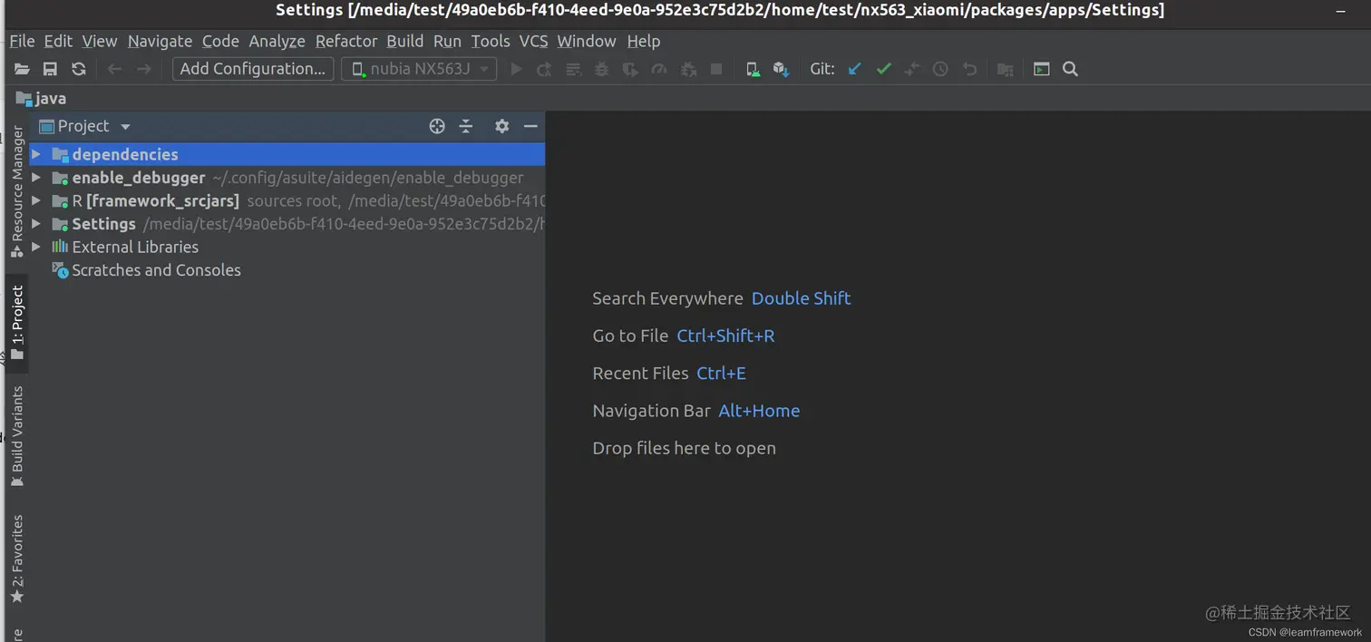The height and width of the screenshot is (642, 1371).
Task: Open the SDK Manager icon
Action: click(x=781, y=69)
